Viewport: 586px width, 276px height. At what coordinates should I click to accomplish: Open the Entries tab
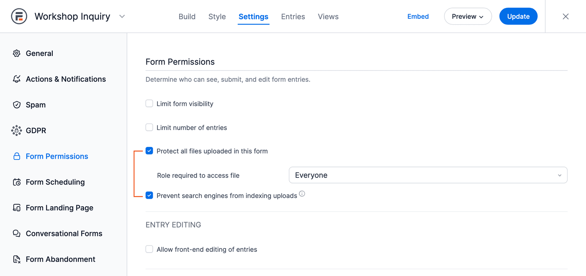tap(293, 16)
